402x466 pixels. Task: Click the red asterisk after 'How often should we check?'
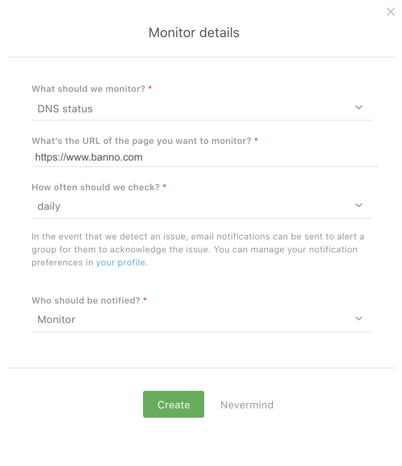(x=165, y=187)
